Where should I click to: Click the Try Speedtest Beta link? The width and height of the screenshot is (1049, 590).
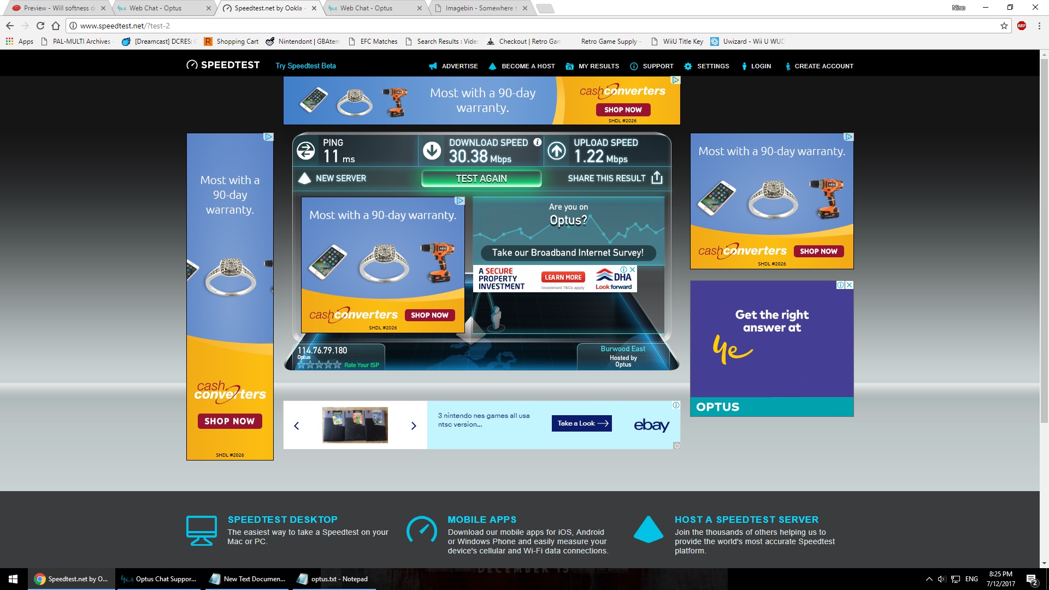305,66
